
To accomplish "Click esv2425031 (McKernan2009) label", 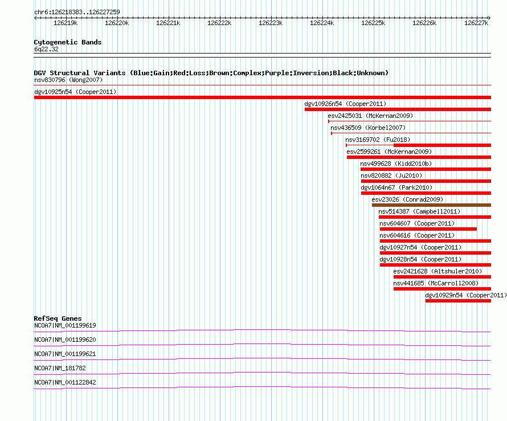I will (370, 116).
